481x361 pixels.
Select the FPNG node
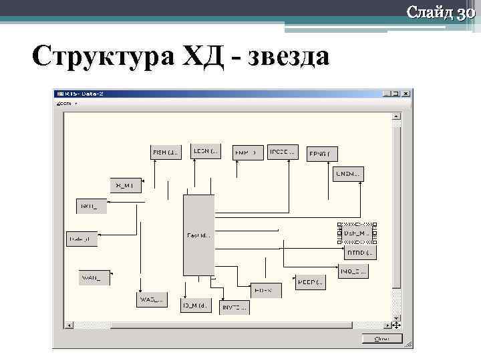322,154
